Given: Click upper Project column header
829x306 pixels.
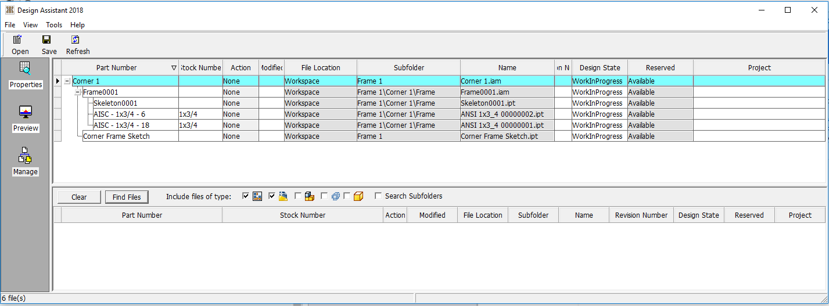Looking at the screenshot, I should (759, 68).
